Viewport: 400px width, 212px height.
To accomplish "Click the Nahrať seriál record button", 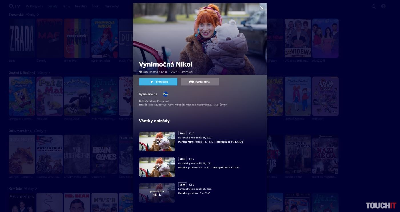I will tap(199, 82).
